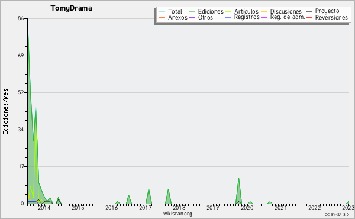355x219 pixels.
Task: Click the early-2017 green peak
Action: pyautogui.click(x=149, y=197)
